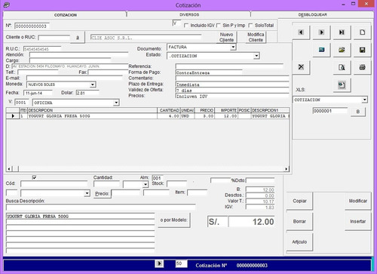Screen dimensions: 377x274
Task: Click the blue screen icon button
Action: pyautogui.click(x=321, y=50)
